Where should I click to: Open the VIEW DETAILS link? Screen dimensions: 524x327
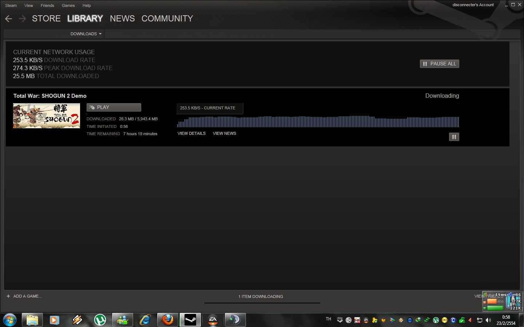(x=191, y=133)
